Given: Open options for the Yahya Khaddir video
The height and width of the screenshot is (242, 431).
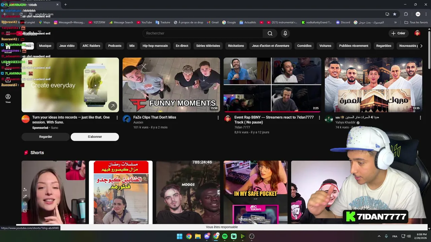Looking at the screenshot, I should (x=420, y=118).
